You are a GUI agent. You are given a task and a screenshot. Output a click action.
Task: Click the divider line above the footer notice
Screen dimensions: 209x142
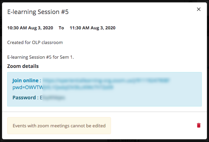coord(104,112)
